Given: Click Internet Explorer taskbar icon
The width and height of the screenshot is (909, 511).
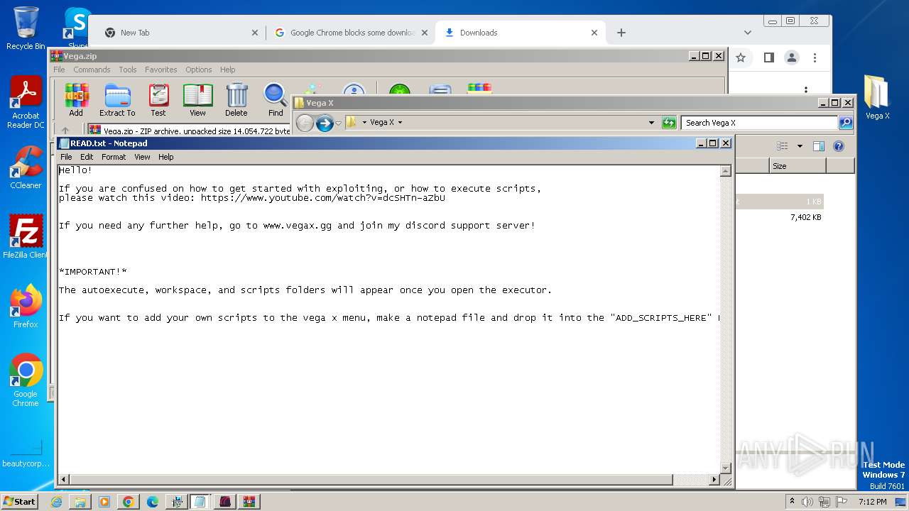Looking at the screenshot, I should (x=56, y=502).
